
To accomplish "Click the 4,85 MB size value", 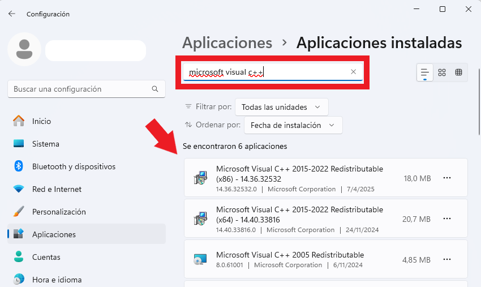I will (416, 260).
